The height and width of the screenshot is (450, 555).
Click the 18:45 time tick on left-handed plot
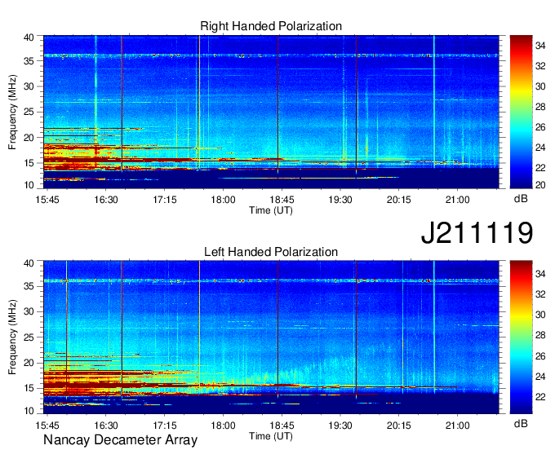282,426
